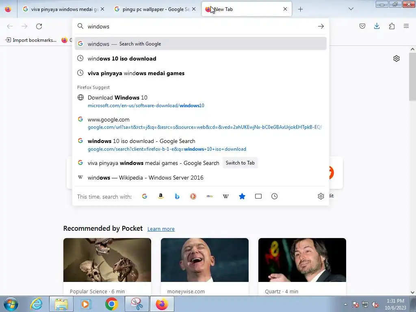Open the Firefox application menu

pos(406,26)
